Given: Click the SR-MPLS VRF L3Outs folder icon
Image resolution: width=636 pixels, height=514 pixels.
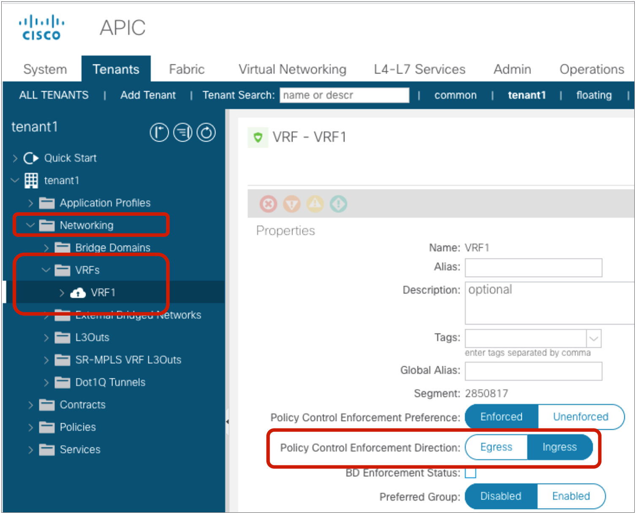Looking at the screenshot, I should click(x=63, y=360).
